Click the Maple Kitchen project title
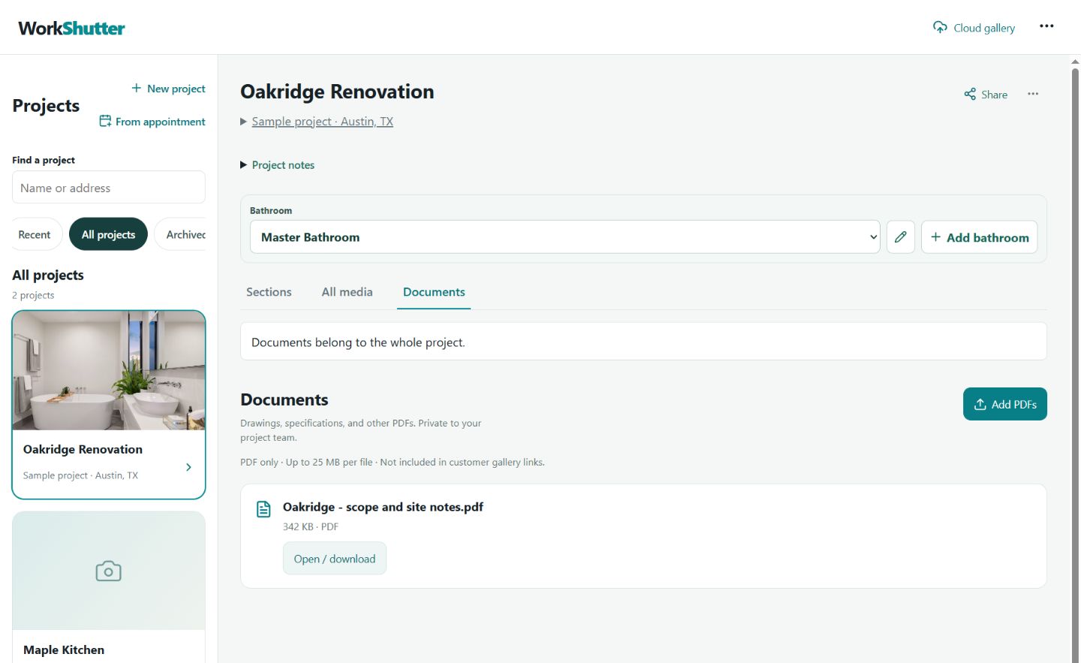The width and height of the screenshot is (1081, 663). (64, 650)
